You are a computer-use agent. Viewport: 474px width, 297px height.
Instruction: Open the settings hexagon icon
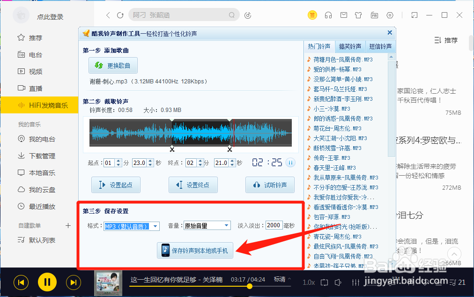click(390, 15)
